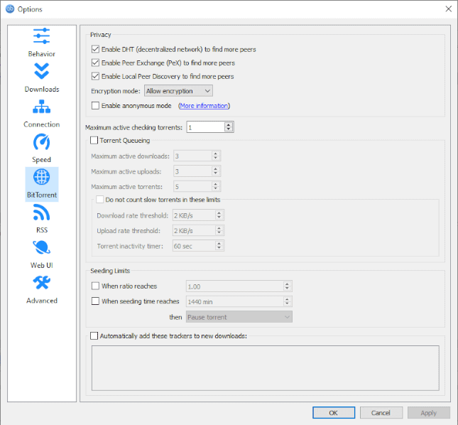
Task: Open the More information link
Action: point(204,106)
